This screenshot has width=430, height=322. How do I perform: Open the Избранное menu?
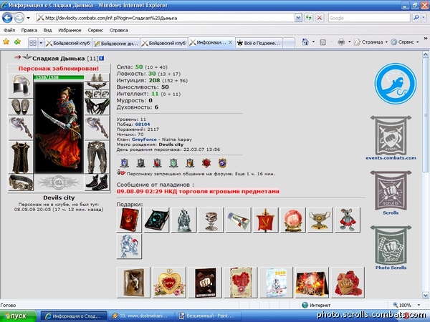pyautogui.click(x=70, y=30)
